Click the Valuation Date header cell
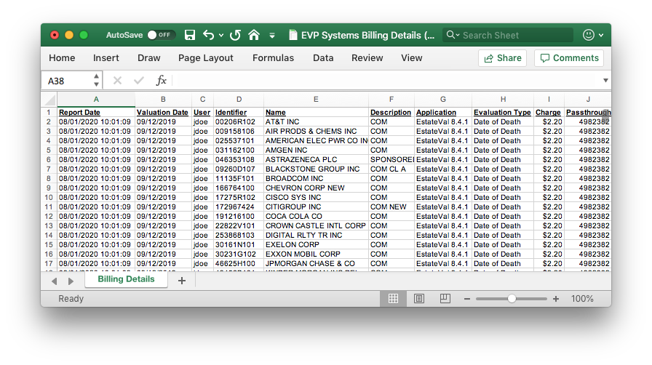The image size is (652, 365). click(x=163, y=112)
